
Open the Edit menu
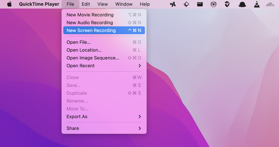point(86,4)
